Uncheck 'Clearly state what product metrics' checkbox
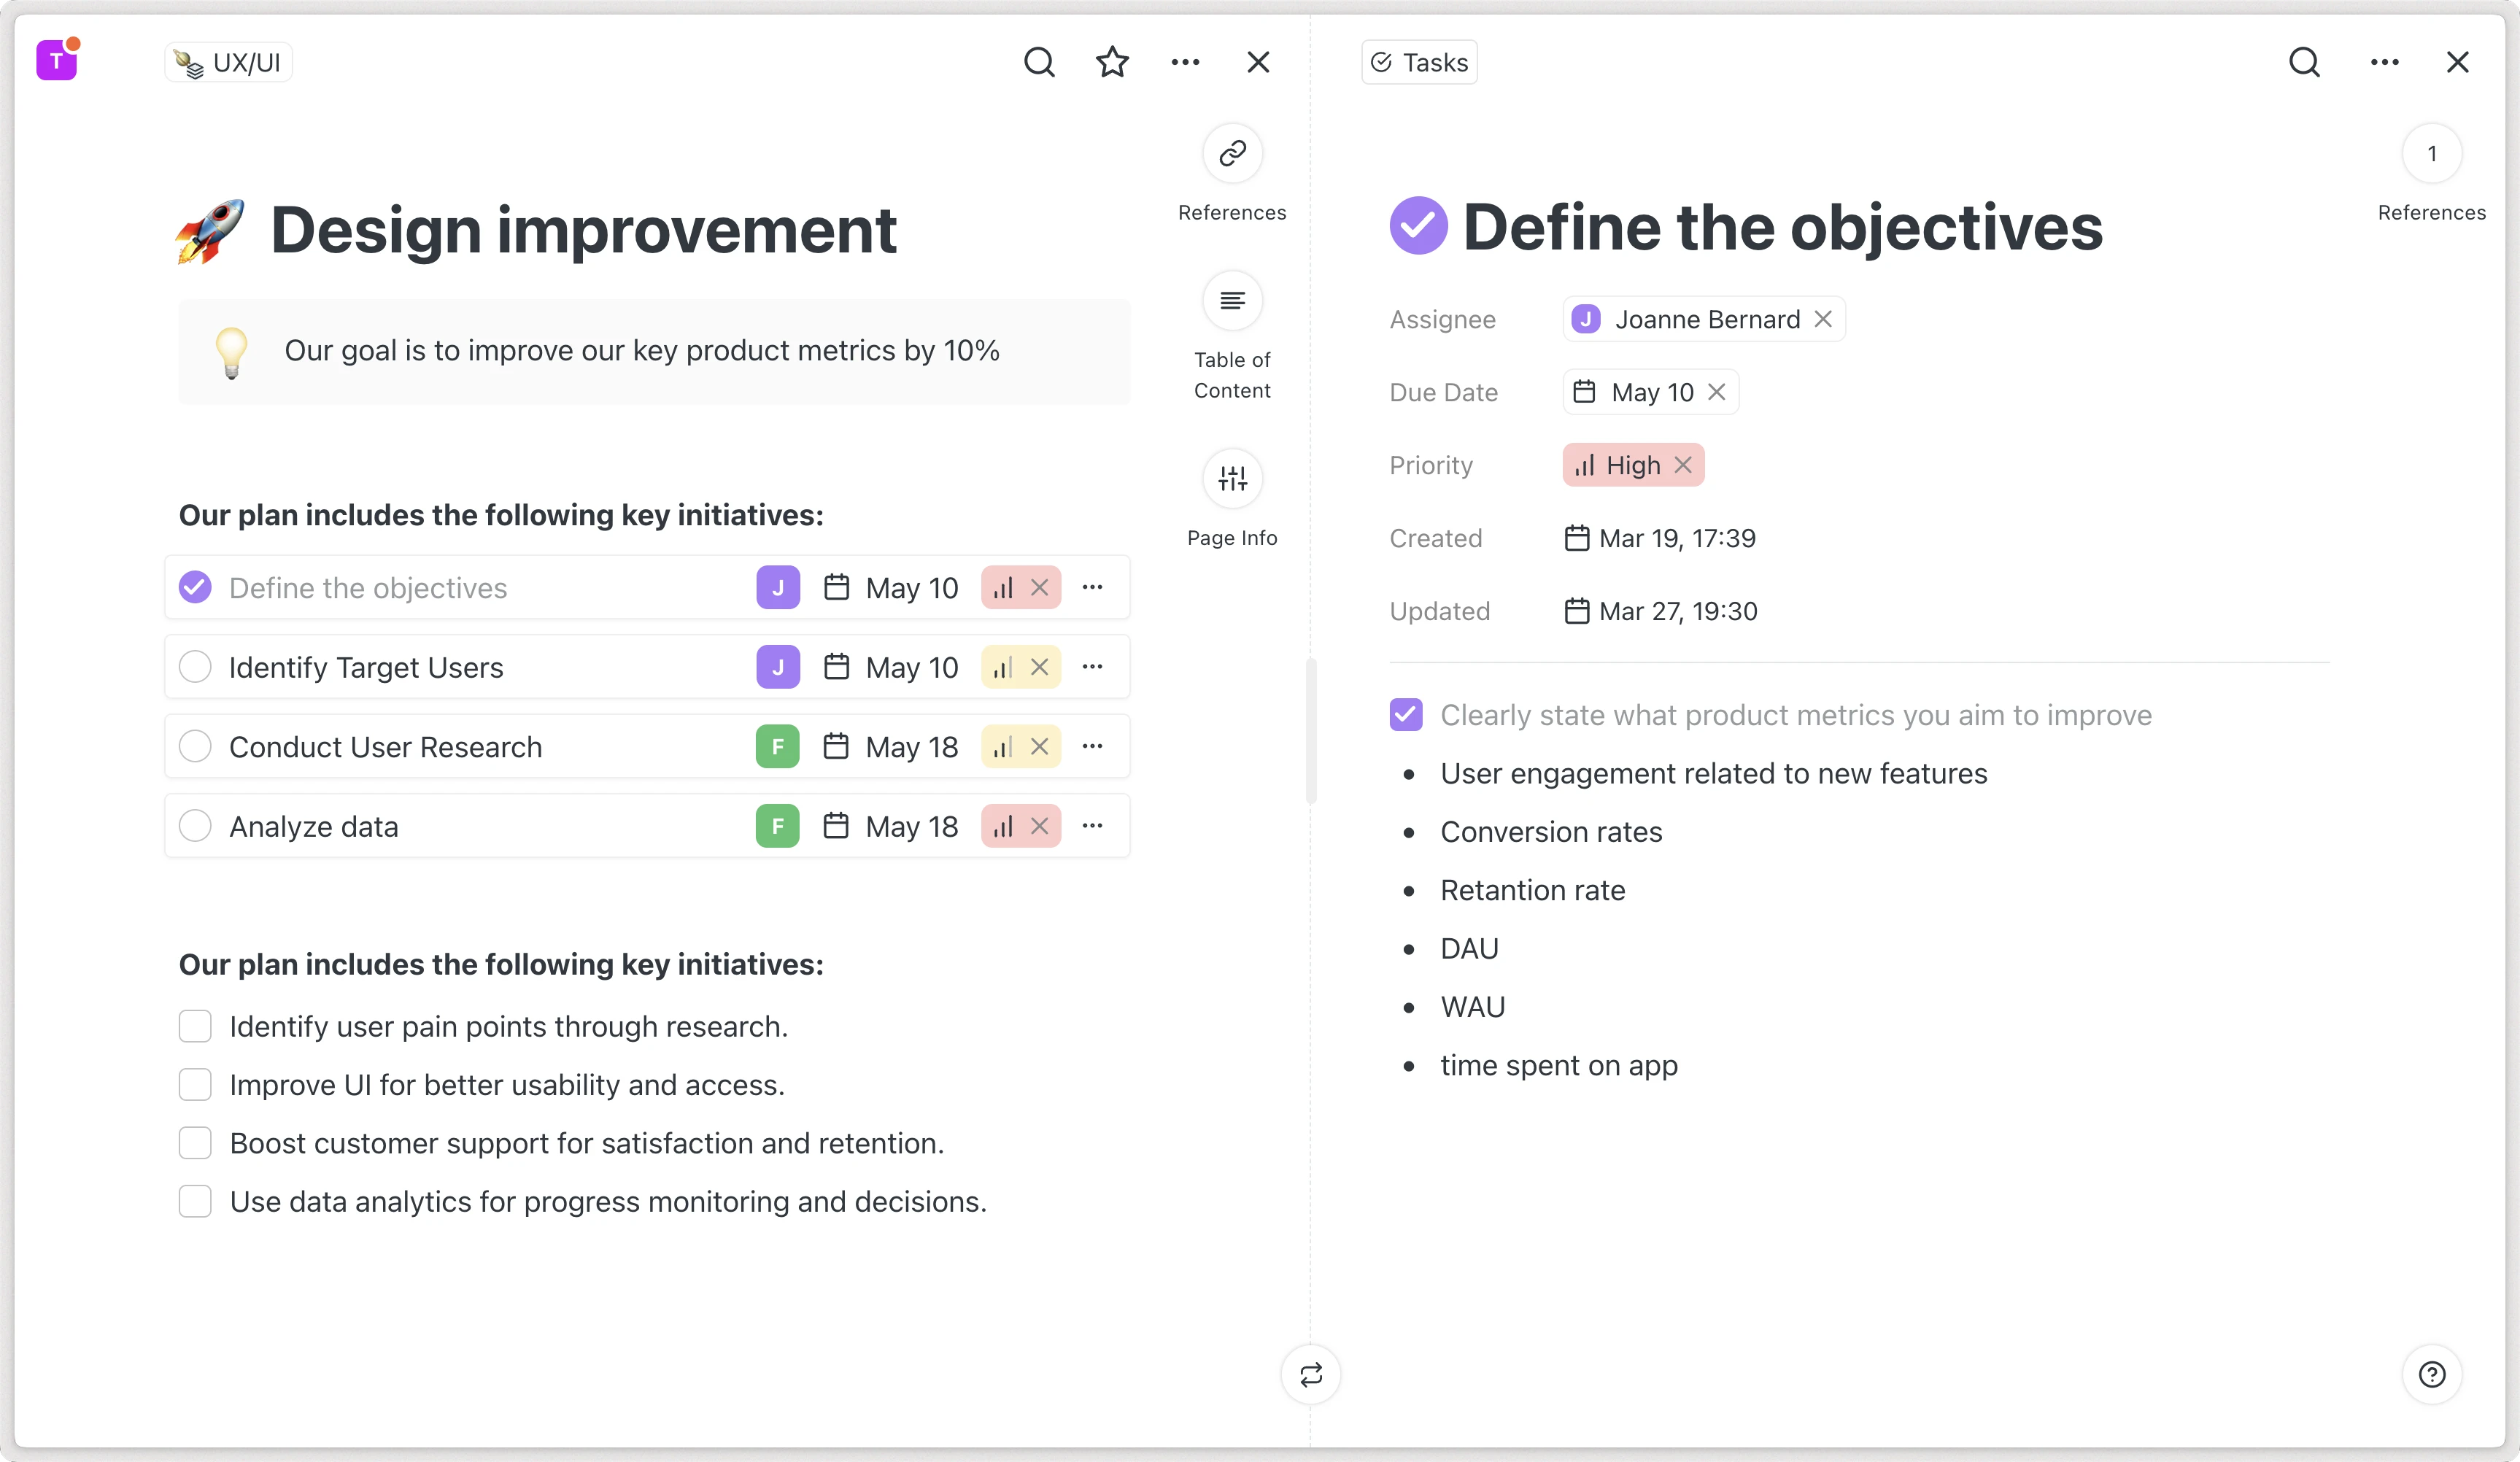The image size is (2520, 1462). coord(1406,715)
